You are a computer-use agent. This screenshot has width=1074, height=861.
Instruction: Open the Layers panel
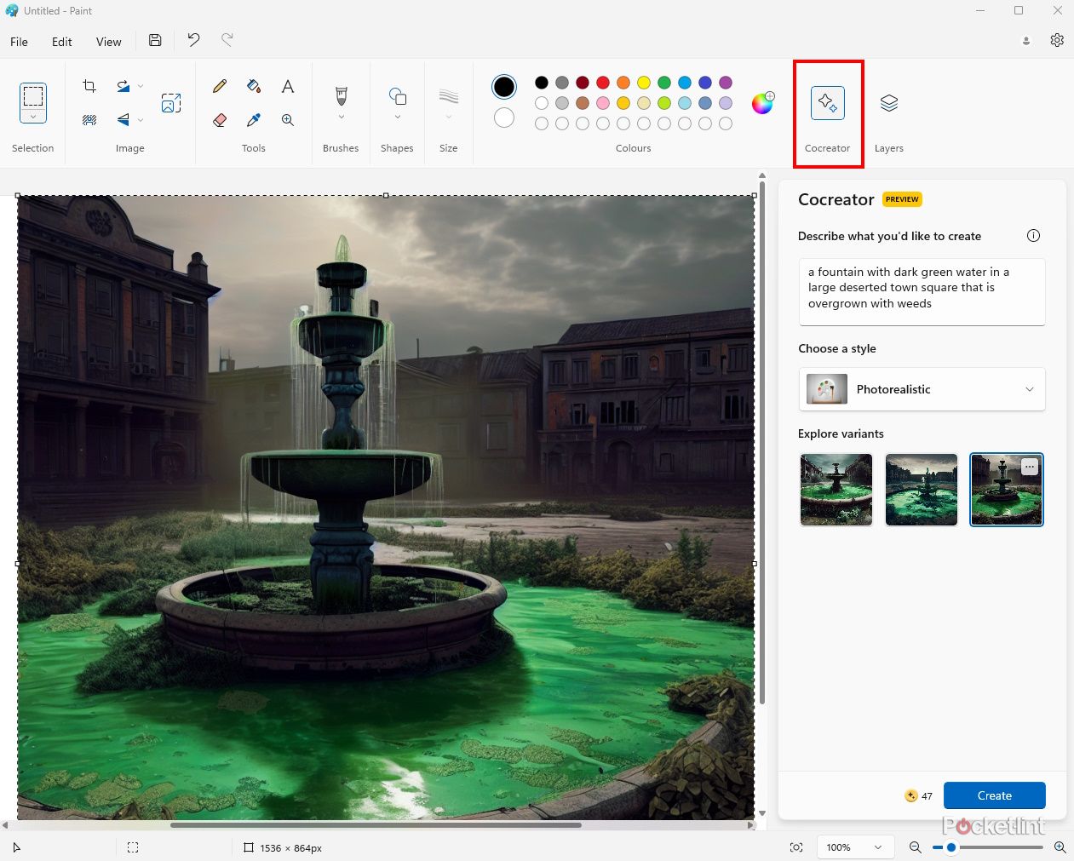(x=889, y=103)
